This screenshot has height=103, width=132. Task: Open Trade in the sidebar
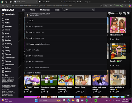[x=5, y=47]
